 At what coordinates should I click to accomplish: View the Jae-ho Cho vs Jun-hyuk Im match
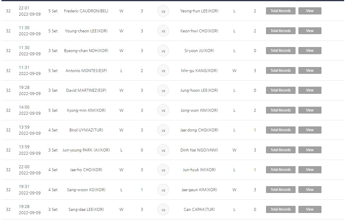click(310, 170)
